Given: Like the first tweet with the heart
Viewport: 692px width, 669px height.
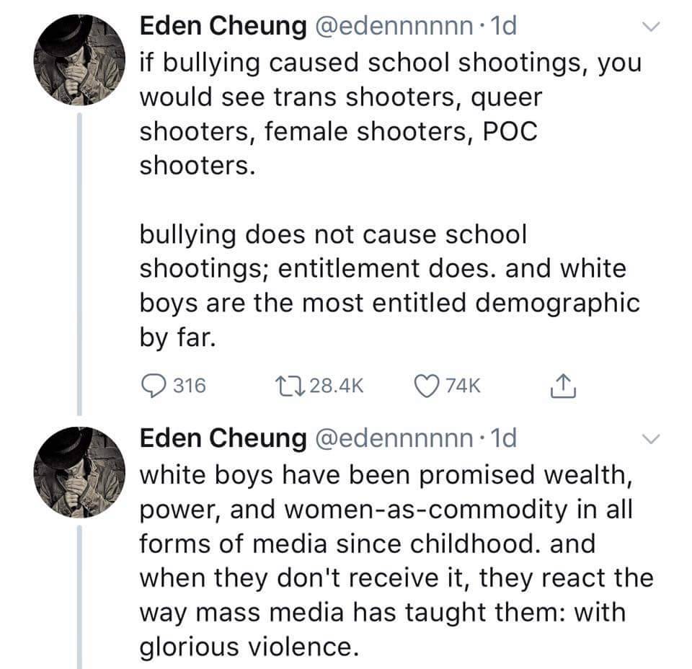Looking at the screenshot, I should click(x=426, y=386).
